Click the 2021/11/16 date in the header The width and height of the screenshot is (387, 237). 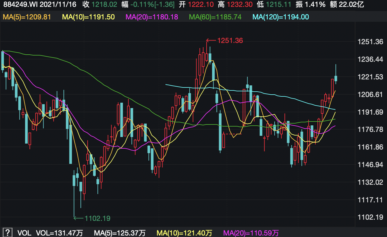56,4
